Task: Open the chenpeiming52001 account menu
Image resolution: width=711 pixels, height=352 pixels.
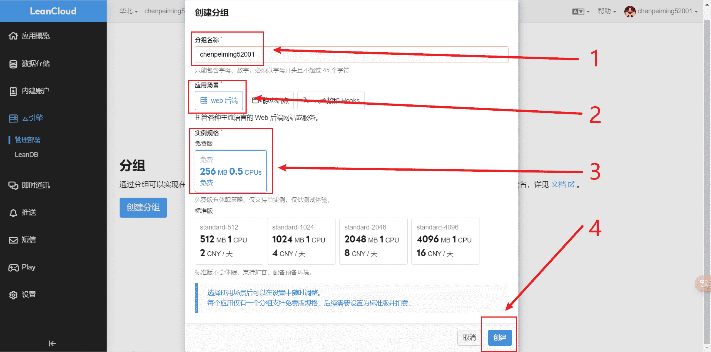Action: (x=661, y=11)
